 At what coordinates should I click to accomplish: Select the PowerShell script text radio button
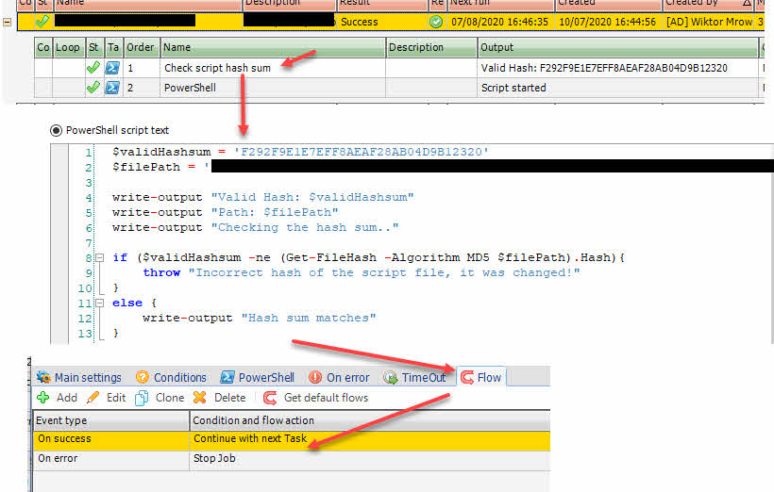(55, 130)
